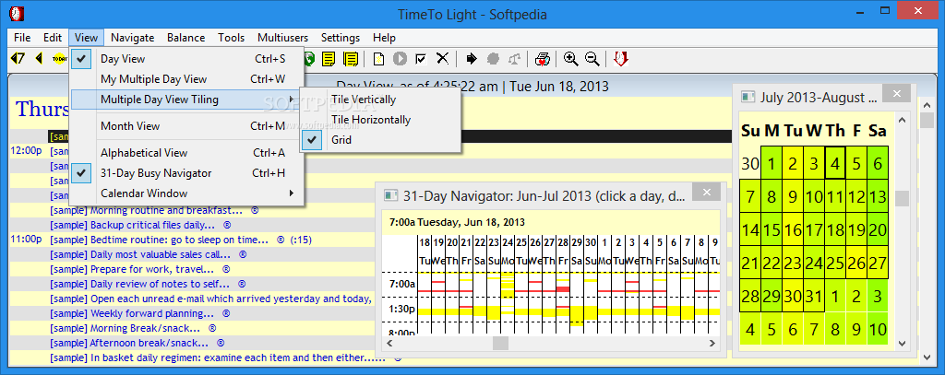This screenshot has width=945, height=375.
Task: Open the File menu
Action: click(22, 38)
